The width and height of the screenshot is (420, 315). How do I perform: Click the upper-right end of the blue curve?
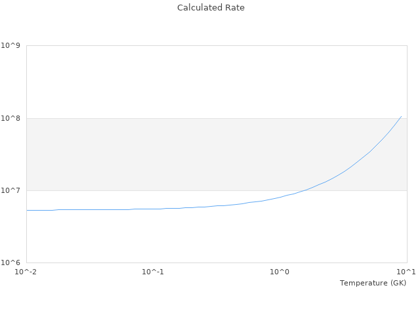[401, 116]
